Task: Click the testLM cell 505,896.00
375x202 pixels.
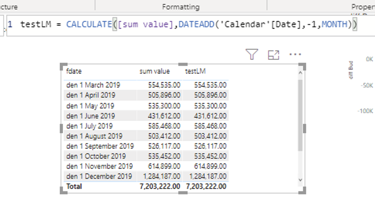Action: [210, 95]
